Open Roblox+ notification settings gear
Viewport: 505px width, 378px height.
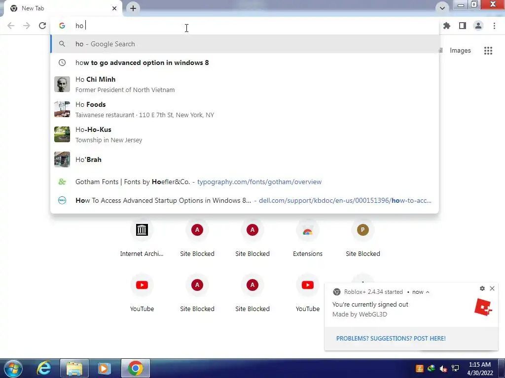click(482, 288)
